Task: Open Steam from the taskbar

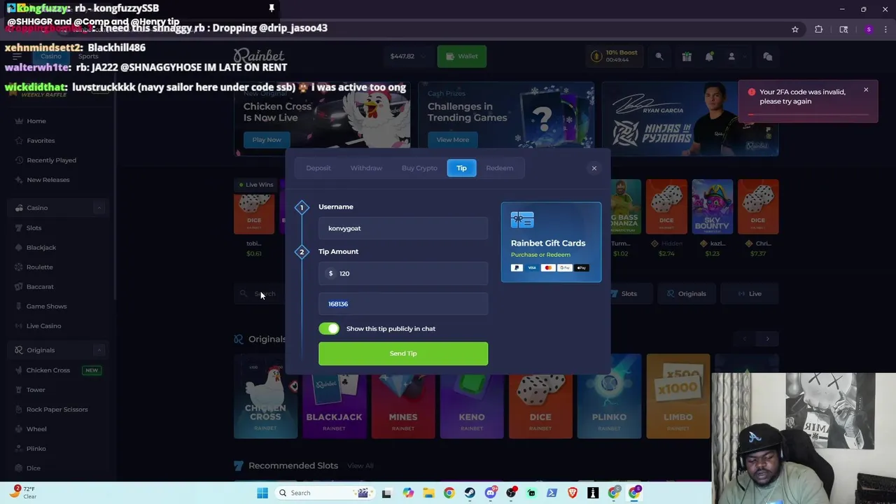Action: (470, 493)
